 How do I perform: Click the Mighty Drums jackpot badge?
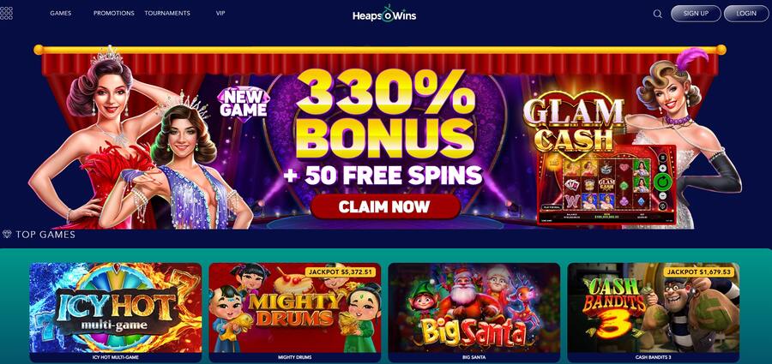click(341, 272)
